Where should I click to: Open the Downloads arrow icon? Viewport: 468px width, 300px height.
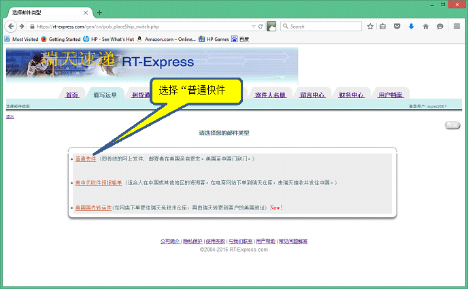click(411, 27)
